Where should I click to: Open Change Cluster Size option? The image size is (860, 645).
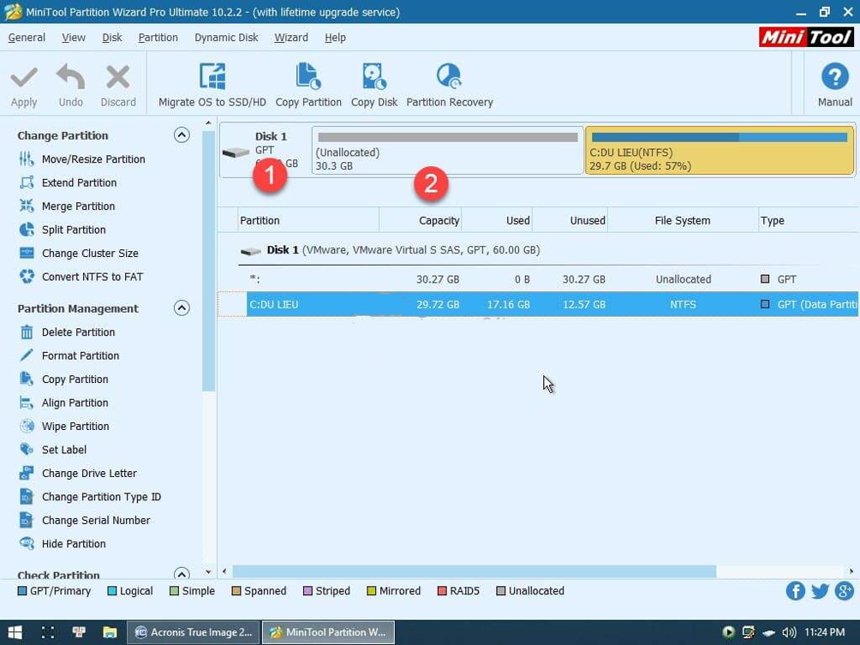pyautogui.click(x=90, y=254)
